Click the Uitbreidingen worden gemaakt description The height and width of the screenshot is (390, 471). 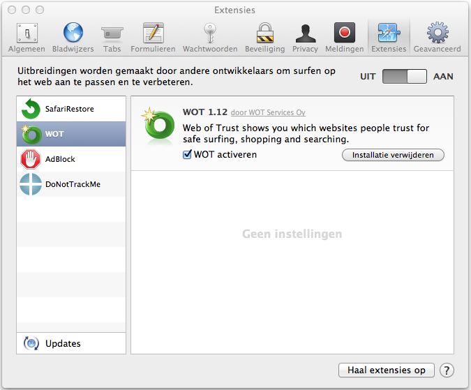(x=177, y=76)
